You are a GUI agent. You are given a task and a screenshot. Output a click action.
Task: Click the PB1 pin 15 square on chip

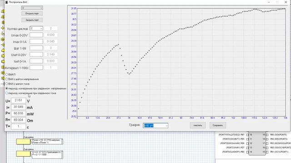267,152
